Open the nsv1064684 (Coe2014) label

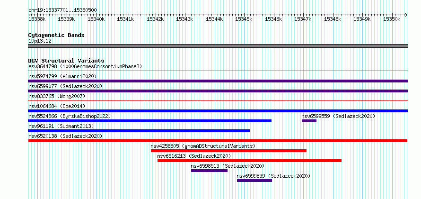pyautogui.click(x=57, y=106)
